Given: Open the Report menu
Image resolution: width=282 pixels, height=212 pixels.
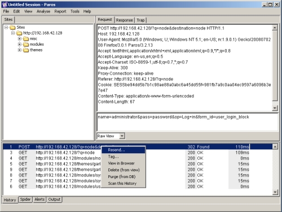Looking at the screenshot, I should (60, 11).
